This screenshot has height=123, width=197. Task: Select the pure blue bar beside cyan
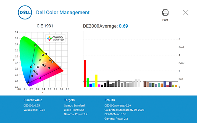point(91,85)
